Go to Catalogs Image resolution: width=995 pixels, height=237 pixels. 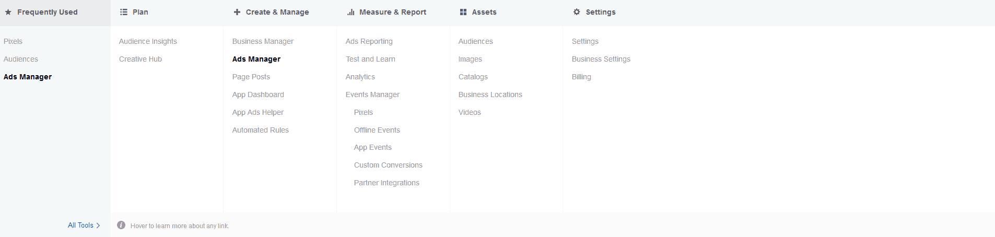click(473, 77)
